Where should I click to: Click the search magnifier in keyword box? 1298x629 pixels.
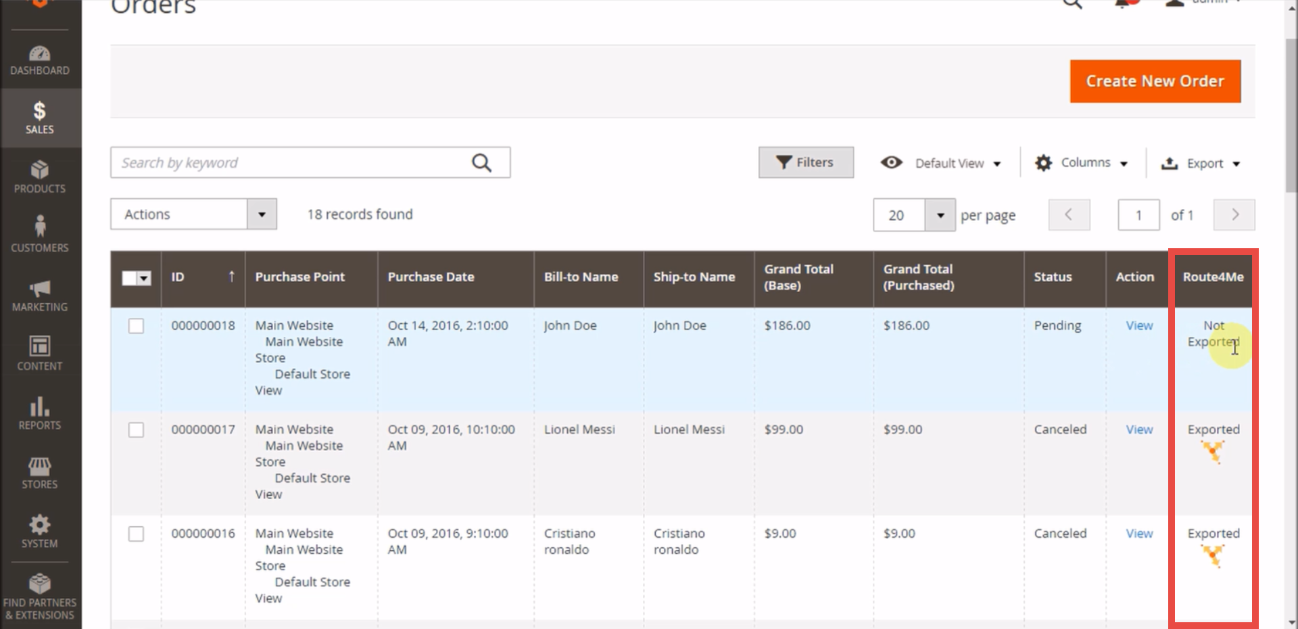481,163
